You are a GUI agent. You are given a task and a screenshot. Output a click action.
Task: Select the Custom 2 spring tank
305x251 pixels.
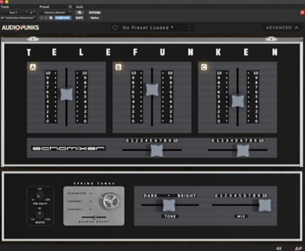[x=80, y=210]
